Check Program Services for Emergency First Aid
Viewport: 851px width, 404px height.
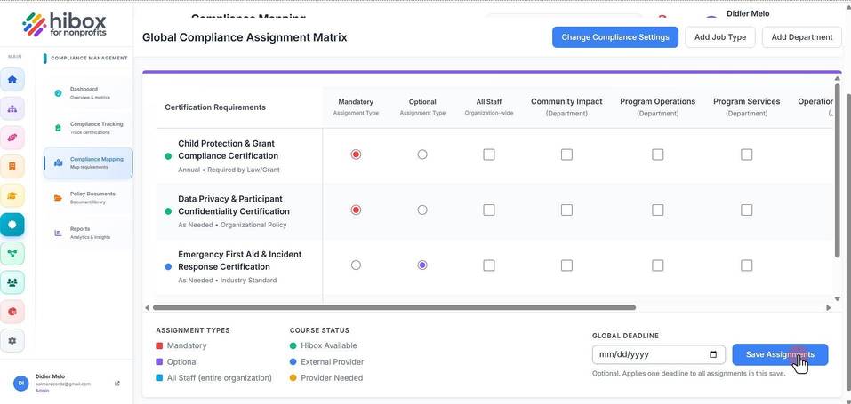click(x=747, y=265)
